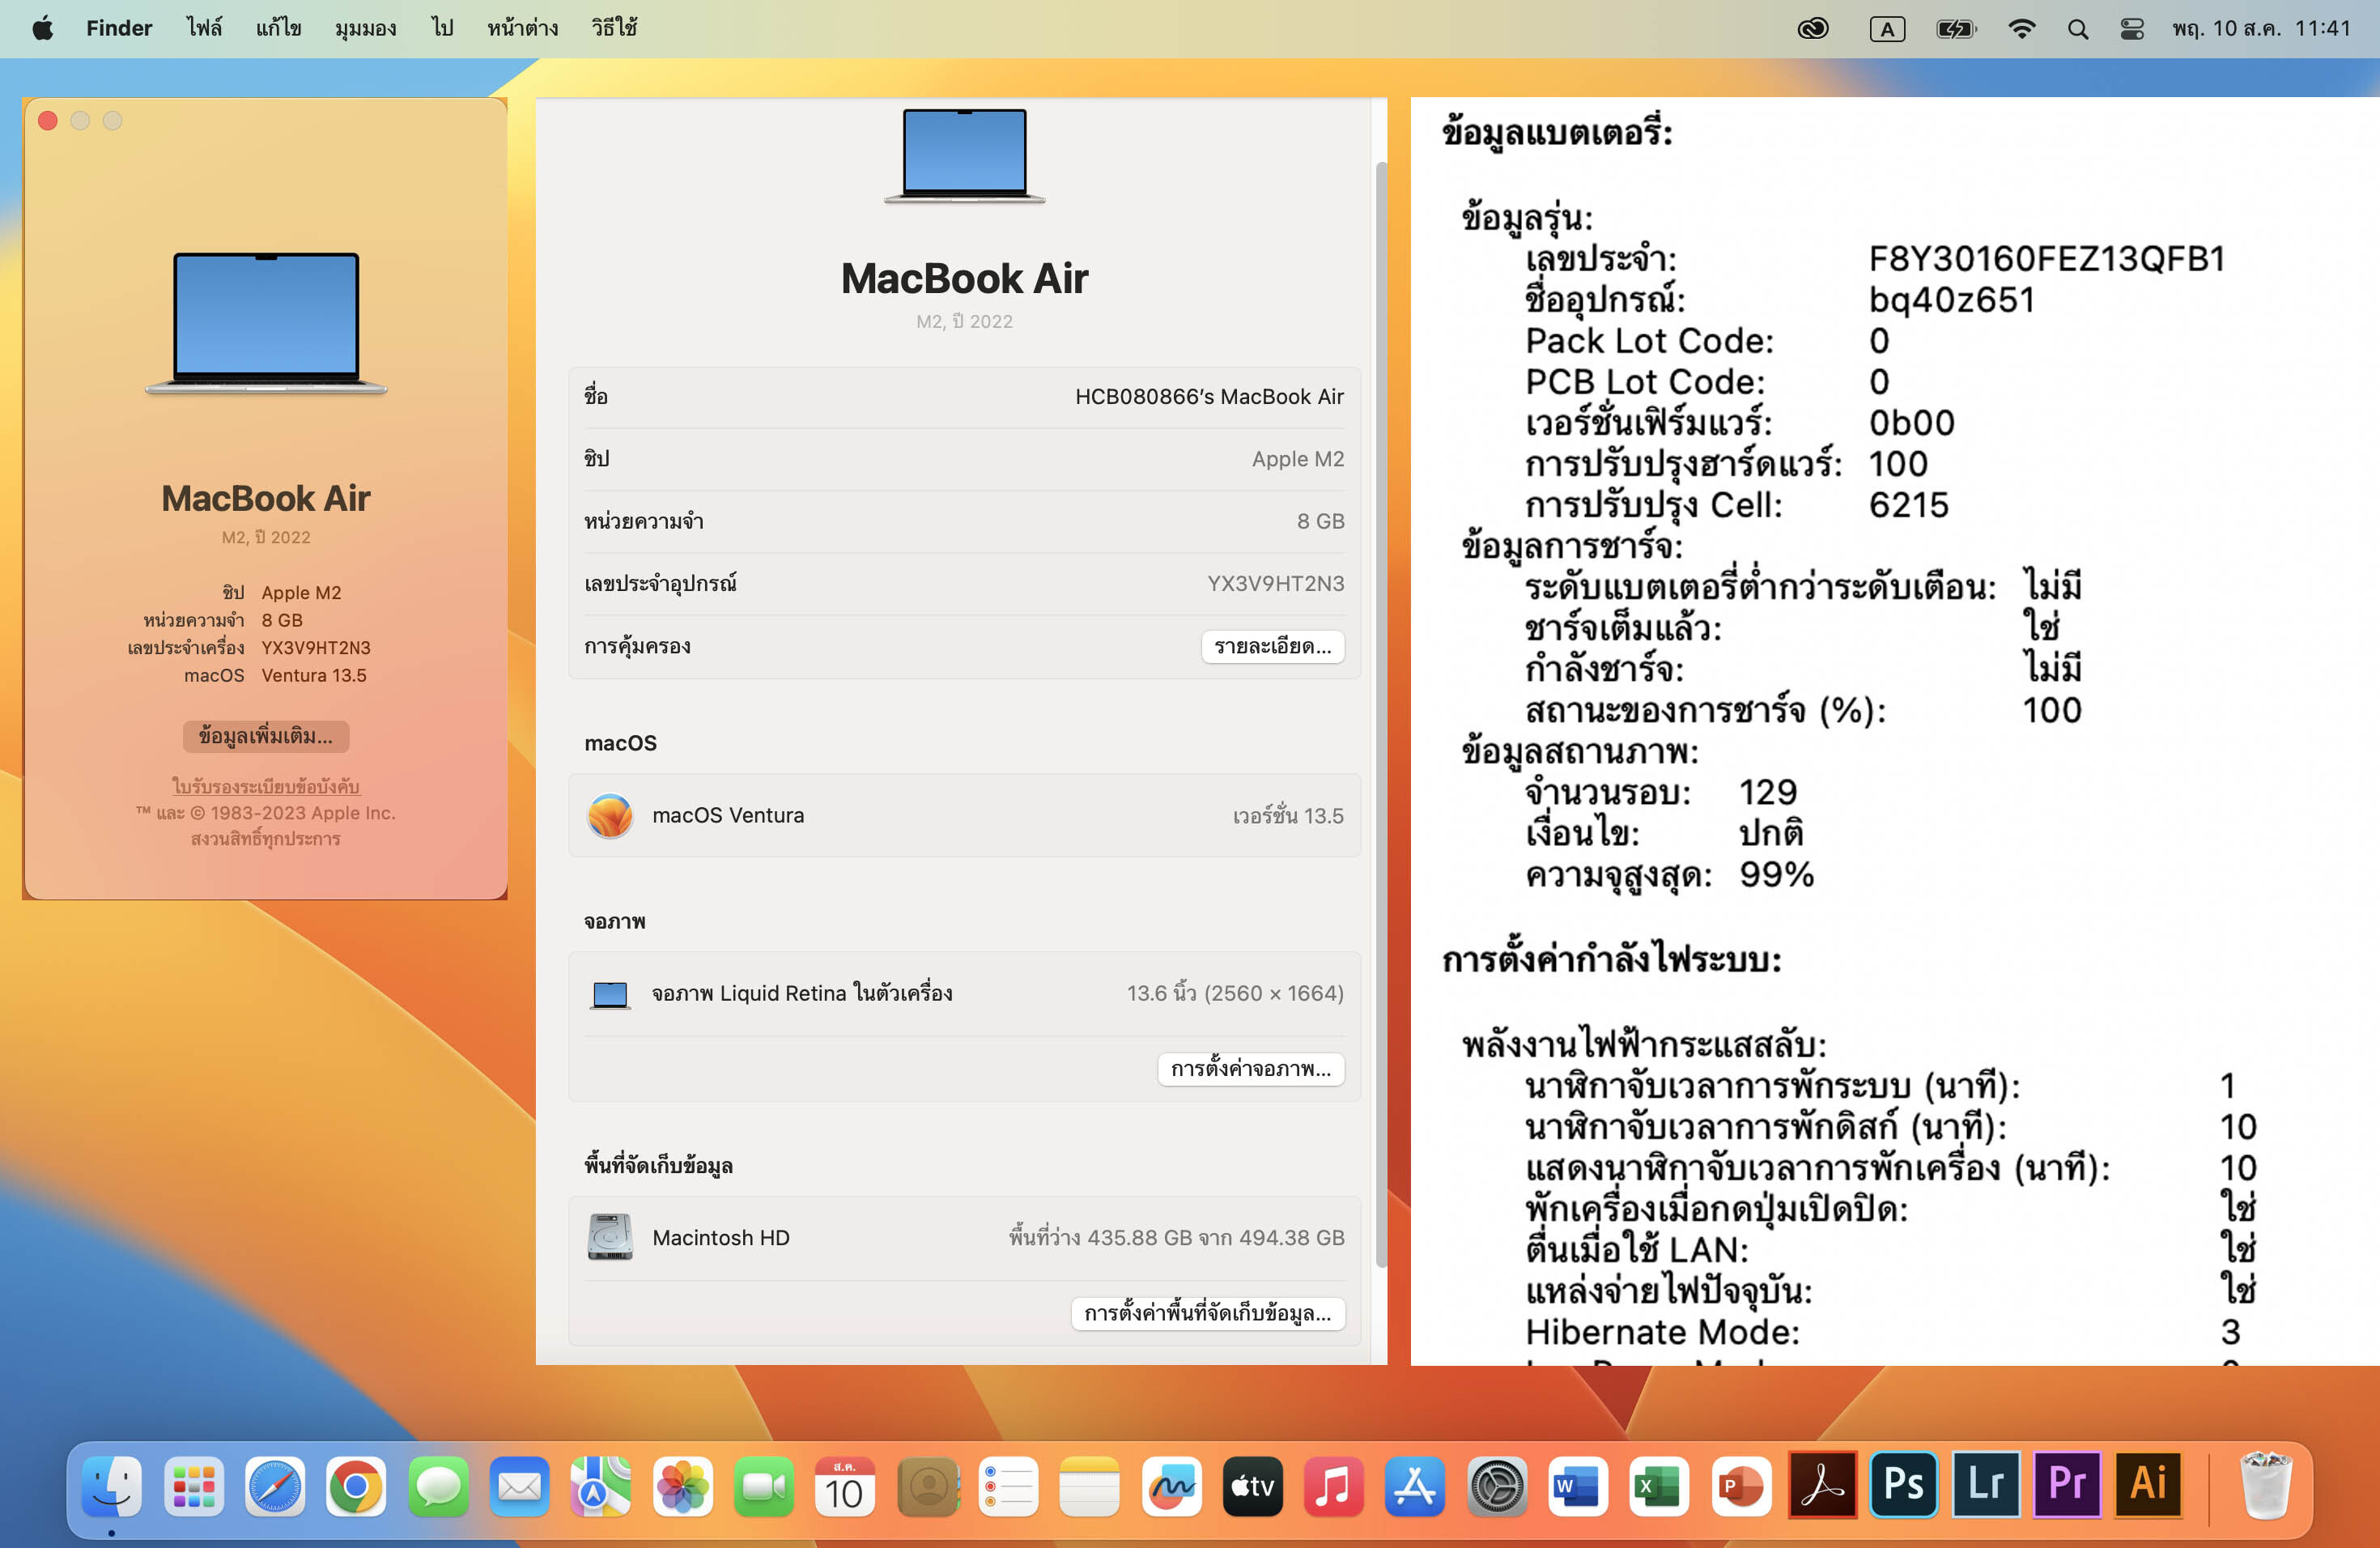The height and width of the screenshot is (1548, 2380).
Task: Launch Illustrator from the Dock
Action: [x=2148, y=1485]
